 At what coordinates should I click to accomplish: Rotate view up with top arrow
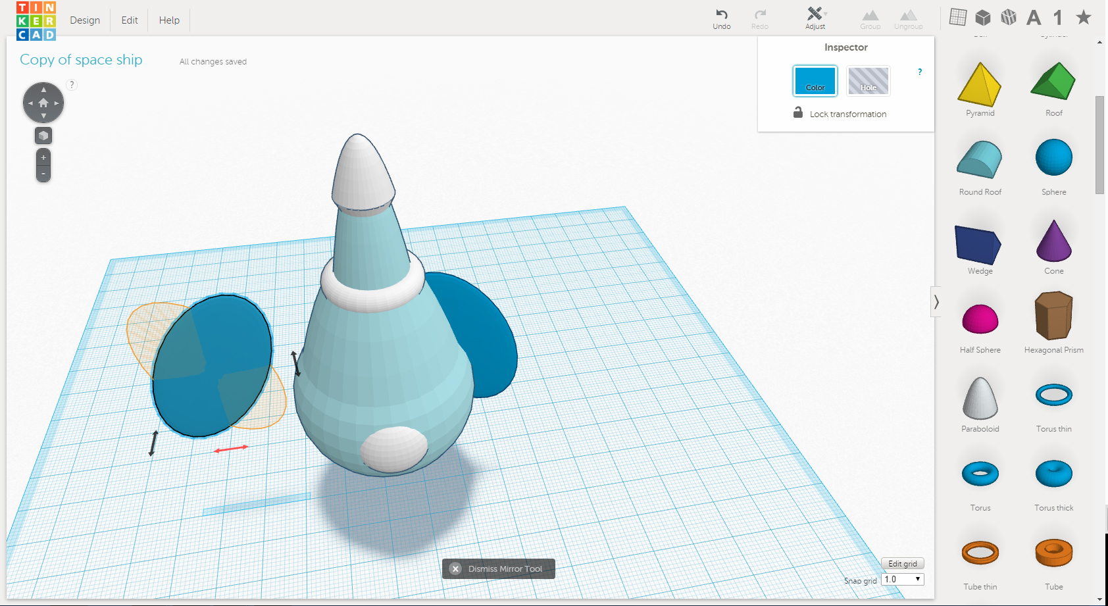[43, 89]
